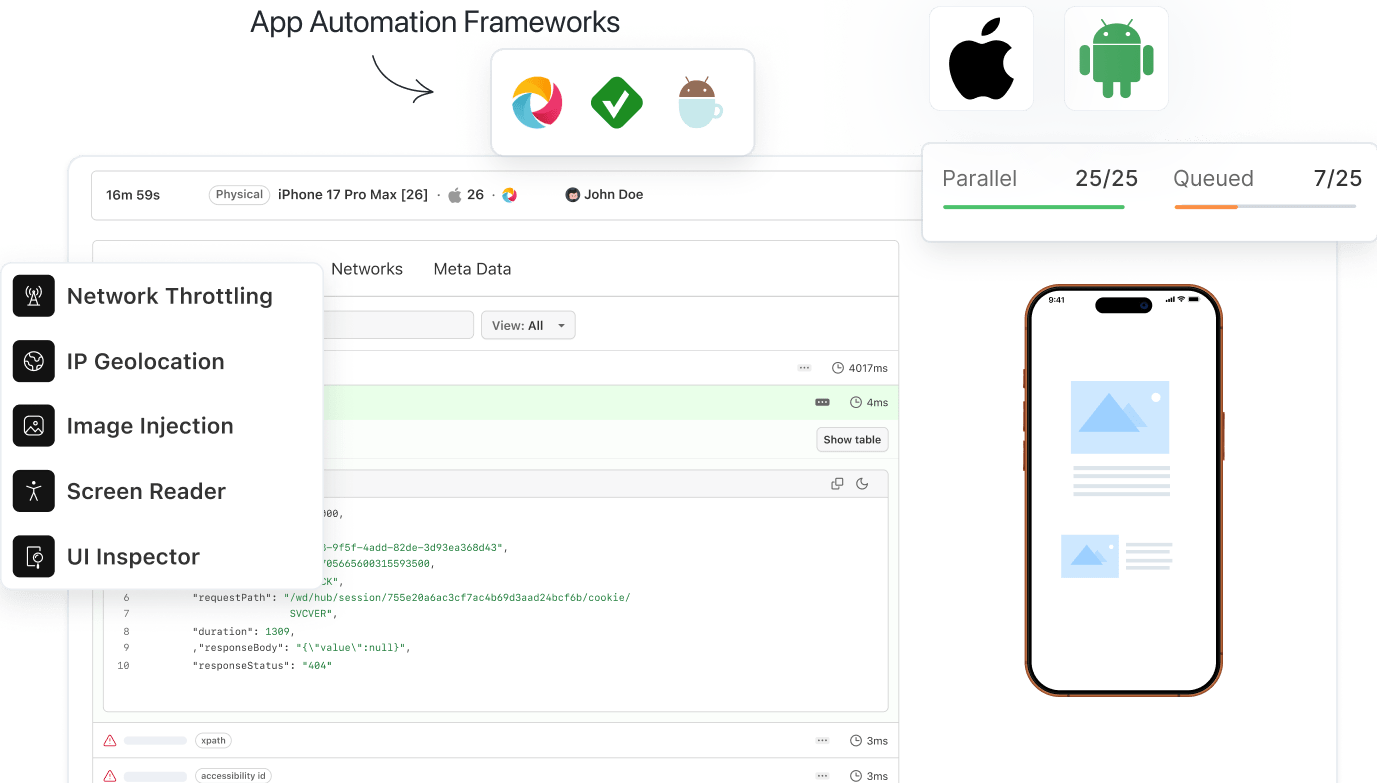Image resolution: width=1377 pixels, height=783 pixels.
Task: Click the Appium framework logo
Action: tap(536, 103)
